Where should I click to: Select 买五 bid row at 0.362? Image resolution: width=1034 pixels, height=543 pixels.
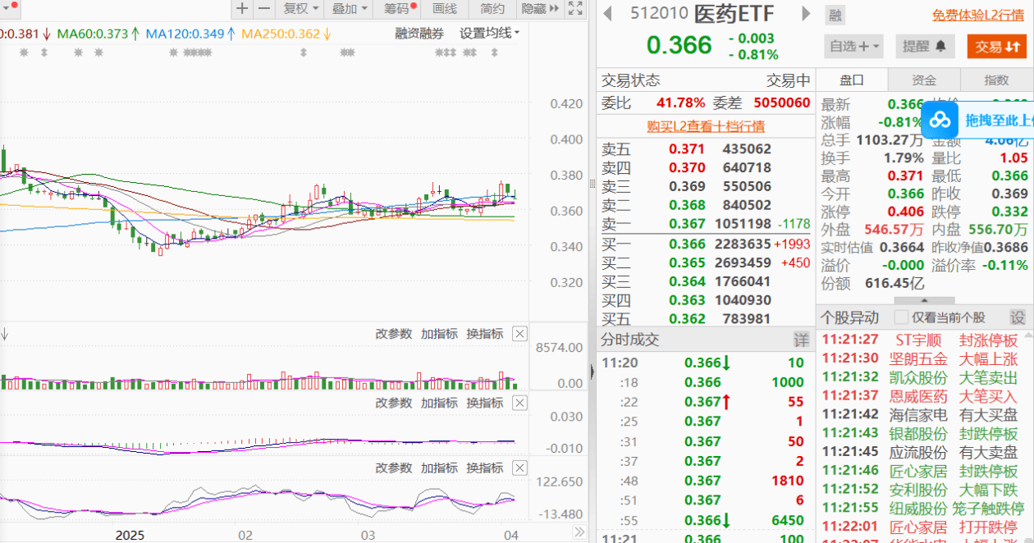(706, 319)
